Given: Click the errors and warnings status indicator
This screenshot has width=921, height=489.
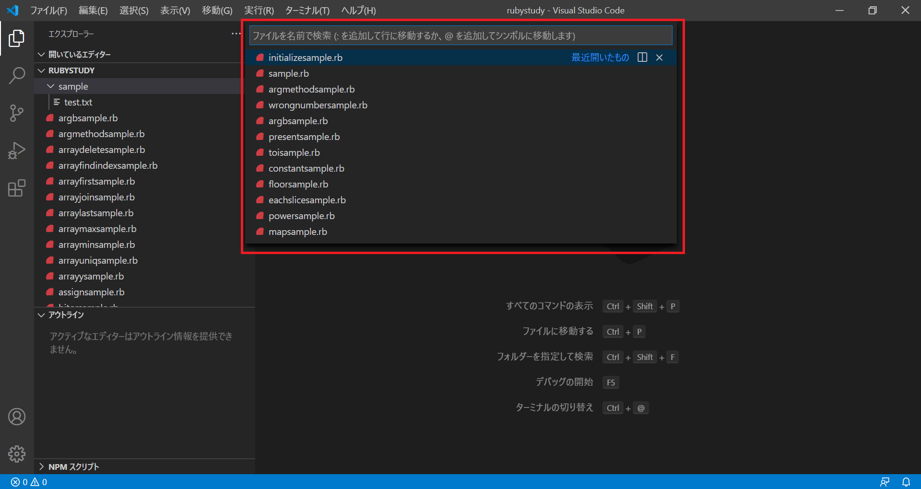Looking at the screenshot, I should coord(29,482).
